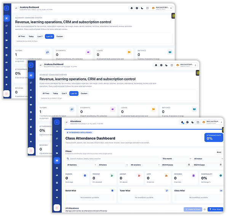Open calendar picker on second dd/mm/yyyy field
The image size is (227, 216).
[x=221, y=165]
